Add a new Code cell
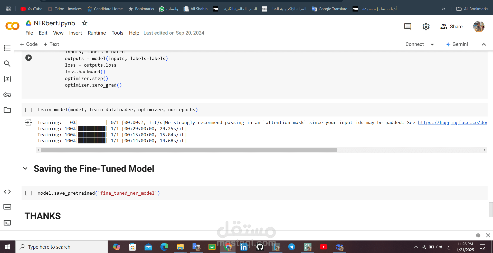This screenshot has width=493, height=253. pos(29,44)
